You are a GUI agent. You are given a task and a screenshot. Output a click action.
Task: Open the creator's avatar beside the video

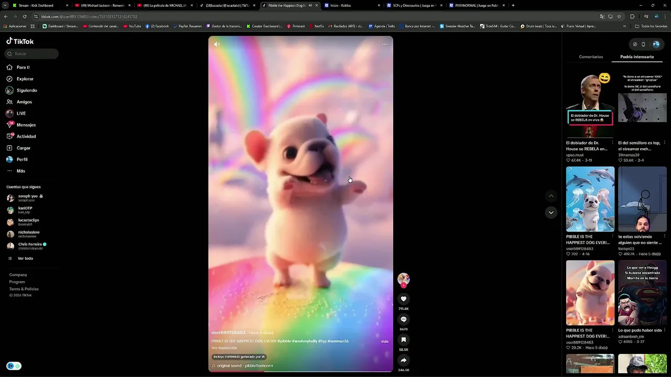(404, 279)
